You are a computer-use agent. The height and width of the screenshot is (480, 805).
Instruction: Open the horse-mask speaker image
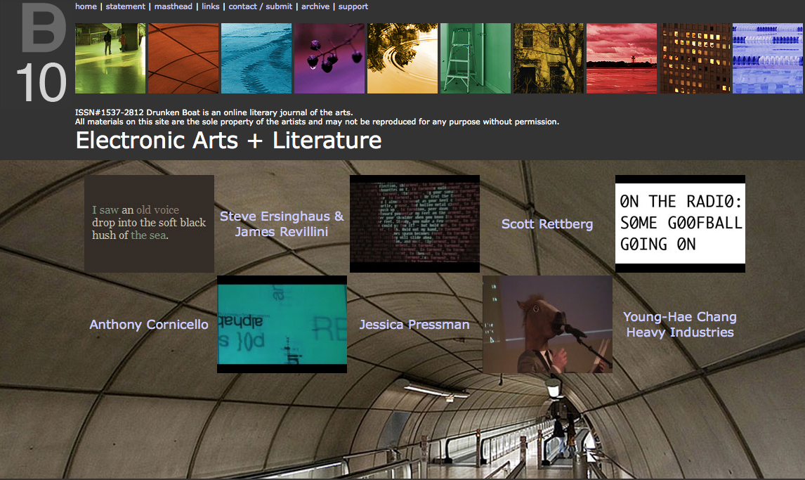[x=547, y=325]
